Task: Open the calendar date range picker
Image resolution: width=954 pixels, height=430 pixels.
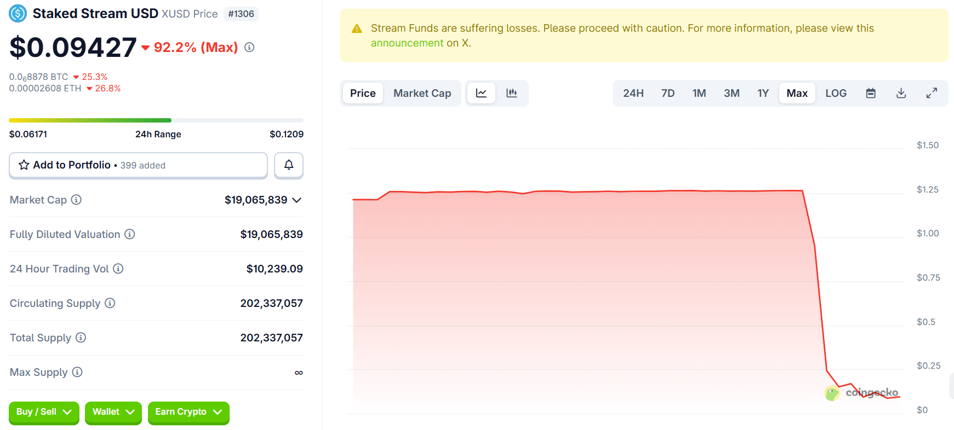Action: point(871,93)
